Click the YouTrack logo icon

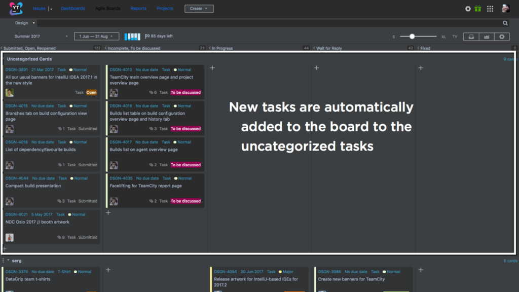pyautogui.click(x=16, y=8)
